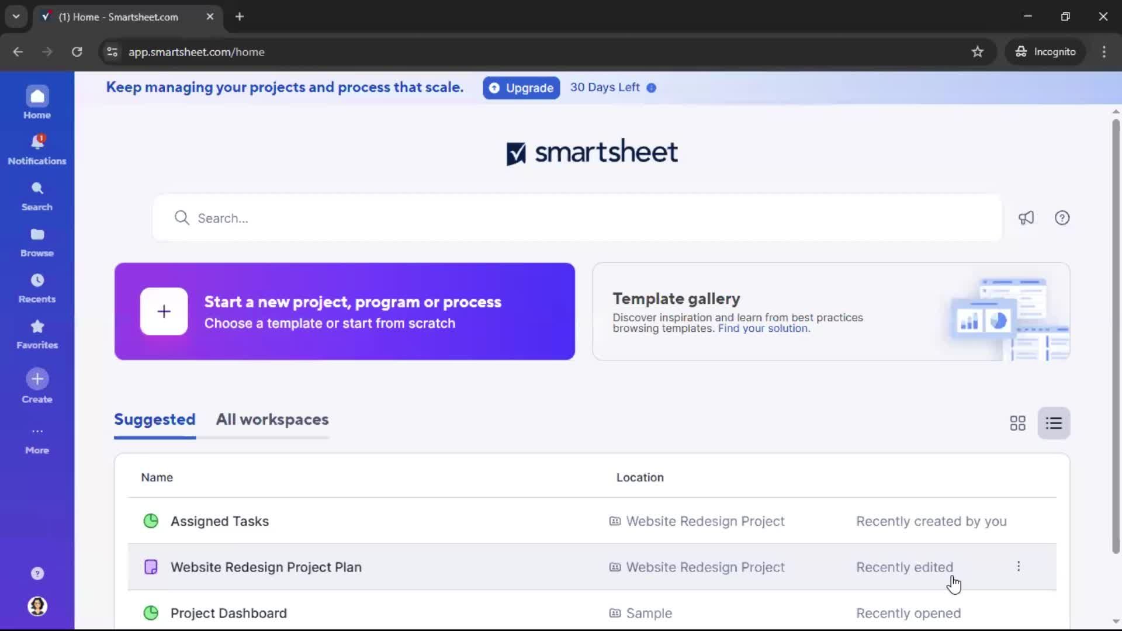Open three-dot menu for Website Redesign Project Plan
The height and width of the screenshot is (631, 1122).
[1018, 566]
